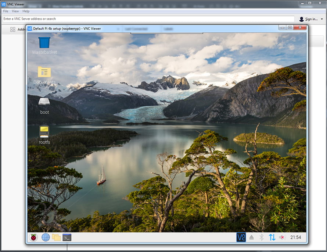Select the rootfs drive desktop icon
The image size is (327, 252).
point(44,132)
